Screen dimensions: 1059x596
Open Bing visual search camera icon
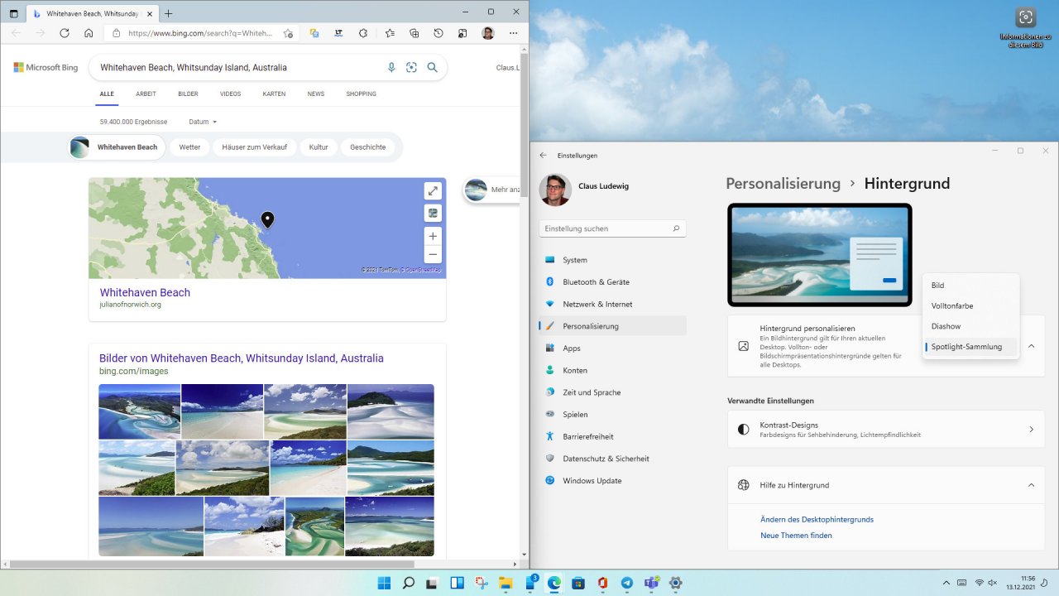(x=411, y=67)
